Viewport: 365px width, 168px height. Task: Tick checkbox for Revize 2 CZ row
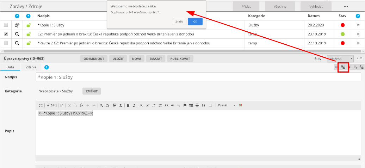coord(6,43)
